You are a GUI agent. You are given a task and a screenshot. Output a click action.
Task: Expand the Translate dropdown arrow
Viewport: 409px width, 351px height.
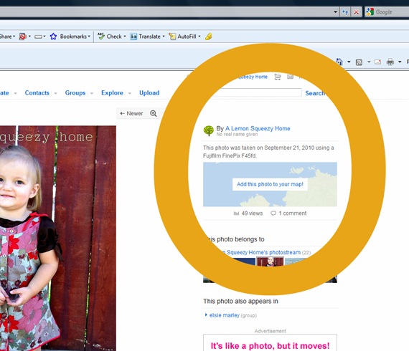click(x=164, y=37)
